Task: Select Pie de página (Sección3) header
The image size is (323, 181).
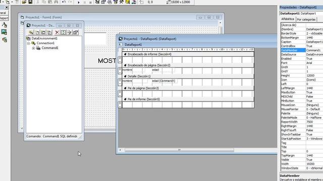Action: [188, 88]
